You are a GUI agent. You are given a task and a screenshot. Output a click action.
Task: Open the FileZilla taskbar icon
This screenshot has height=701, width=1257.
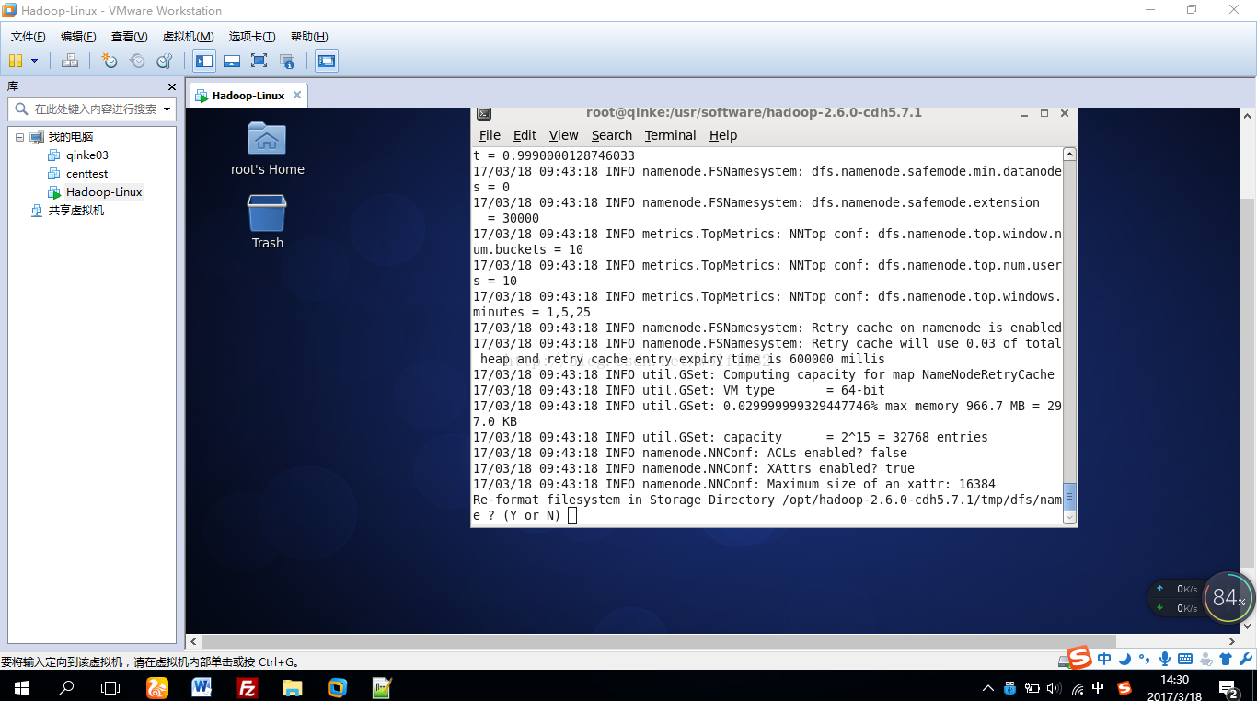pyautogui.click(x=247, y=687)
